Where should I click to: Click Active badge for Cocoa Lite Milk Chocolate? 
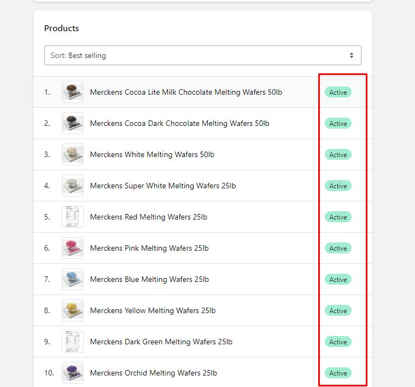coord(338,92)
